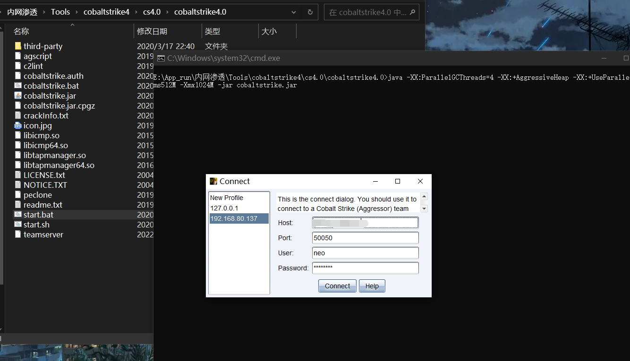This screenshot has height=361, width=630.
Task: Click description scroll-down arrow in Connect dialog
Action: 424,209
